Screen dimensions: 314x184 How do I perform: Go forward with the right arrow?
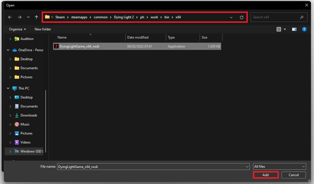(19, 17)
